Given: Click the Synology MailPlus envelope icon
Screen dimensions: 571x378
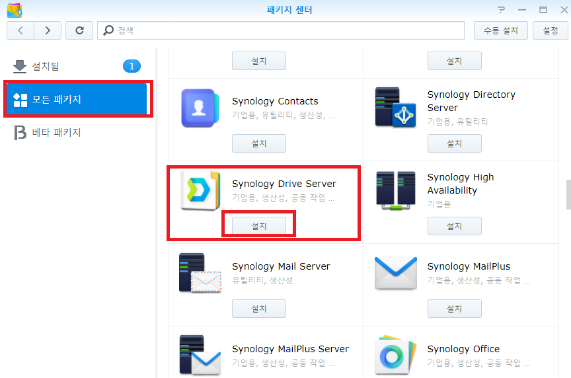Looking at the screenshot, I should point(396,273).
